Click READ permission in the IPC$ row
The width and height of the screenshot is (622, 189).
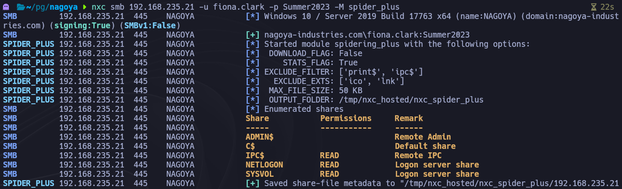pos(330,156)
